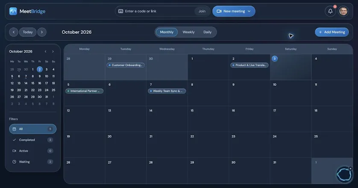Click the calendar icon in All filter
Viewport: 358px width, 188px height.
14,129
